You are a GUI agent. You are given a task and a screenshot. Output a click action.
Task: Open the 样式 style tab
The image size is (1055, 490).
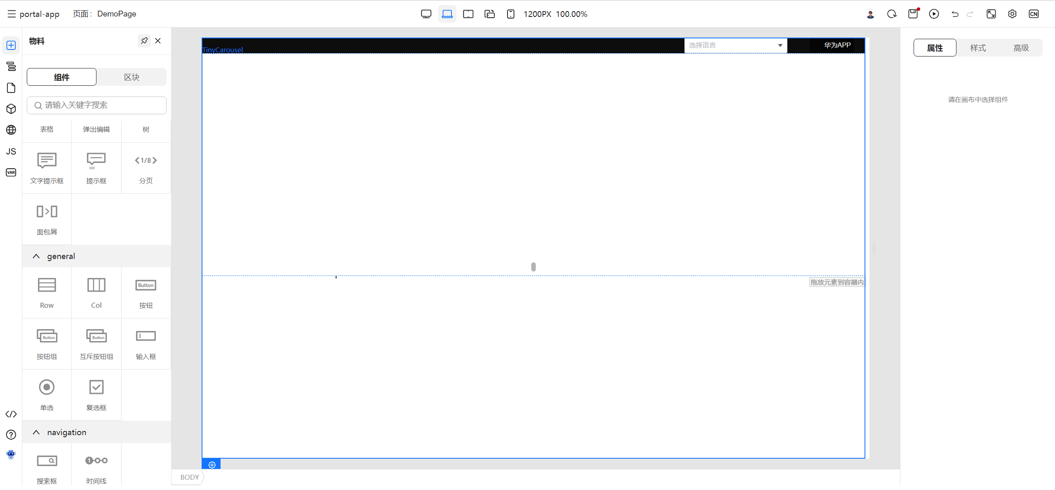(977, 48)
